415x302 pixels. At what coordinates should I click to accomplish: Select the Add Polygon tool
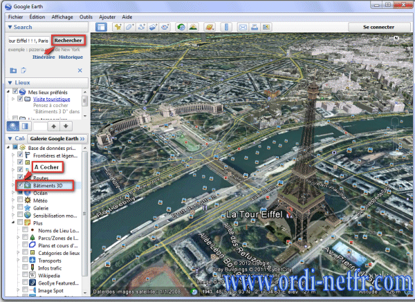[x=130, y=27]
